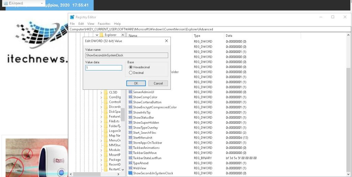Open the View menu
Viewport: 352px width, 177px height.
point(91,24)
